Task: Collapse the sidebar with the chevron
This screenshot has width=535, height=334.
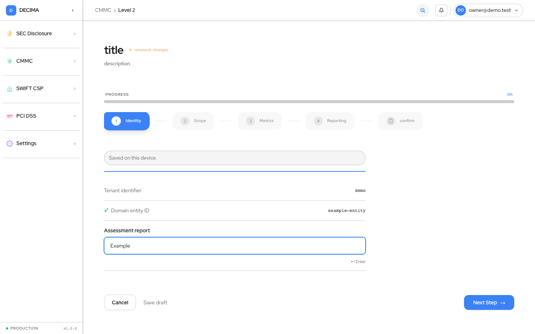Action: click(73, 10)
